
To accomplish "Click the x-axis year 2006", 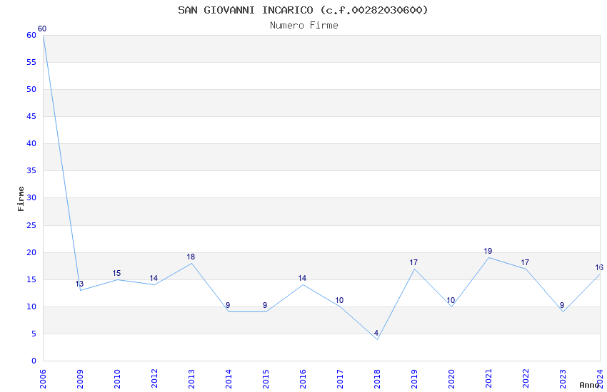I will point(43,379).
